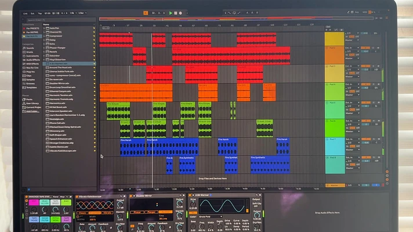
Task: Click the Tap tempo button
Action: 40,13
